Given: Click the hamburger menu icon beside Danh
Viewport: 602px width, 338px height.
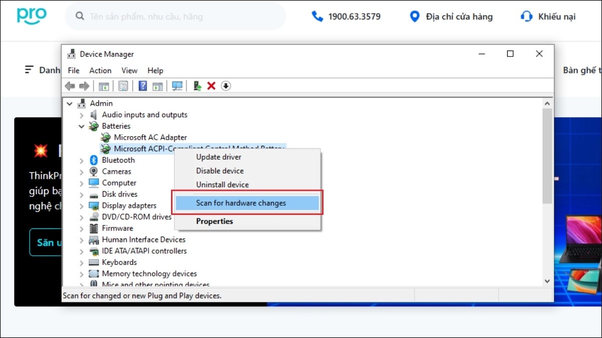Looking at the screenshot, I should coord(29,70).
